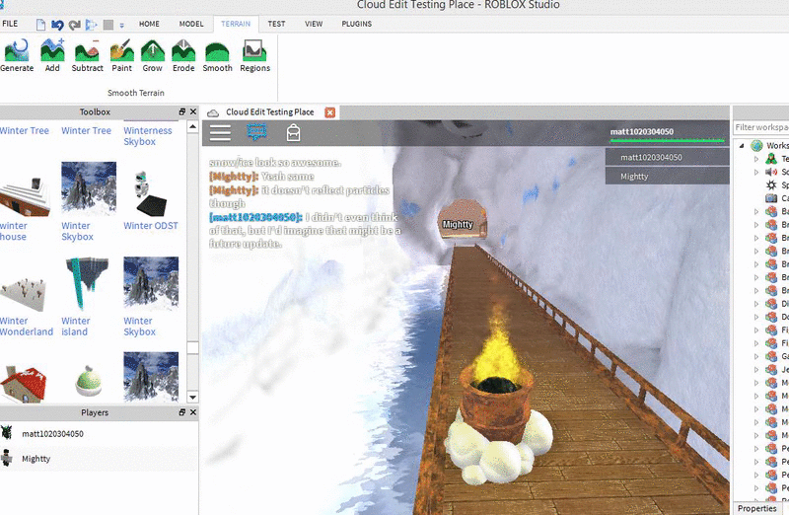Click the camera icon in Explorer

tap(771, 198)
